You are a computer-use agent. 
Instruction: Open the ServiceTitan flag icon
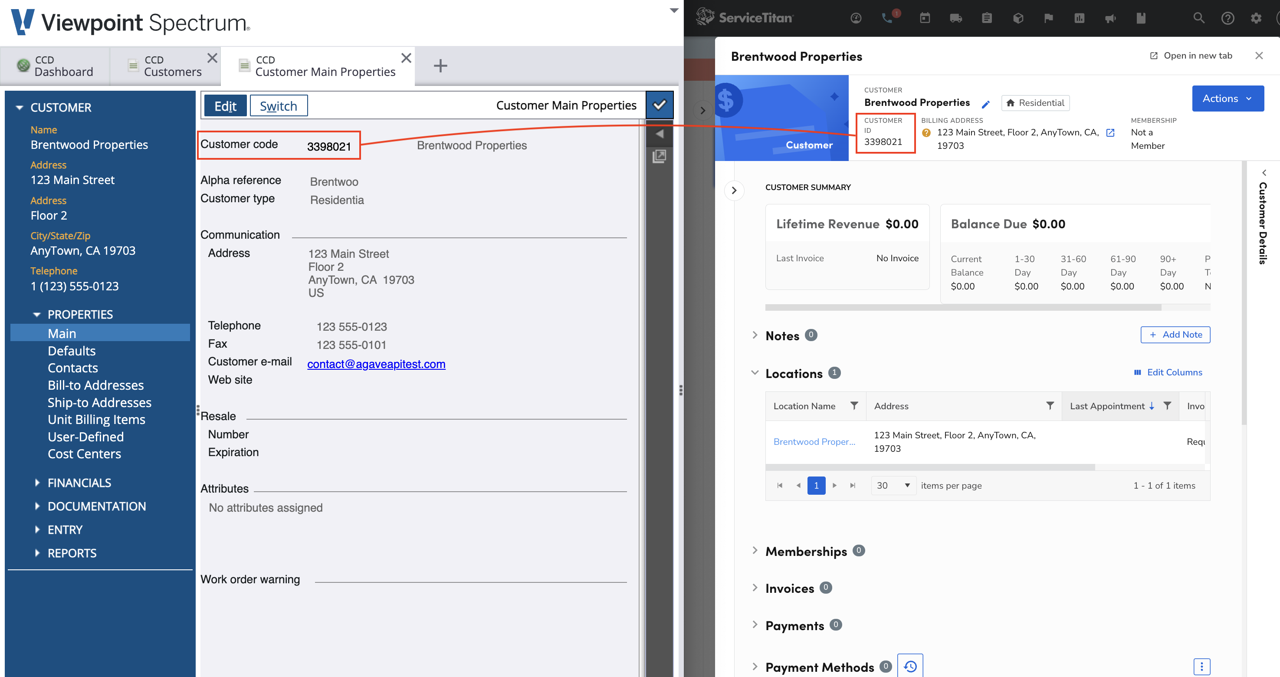[1048, 18]
